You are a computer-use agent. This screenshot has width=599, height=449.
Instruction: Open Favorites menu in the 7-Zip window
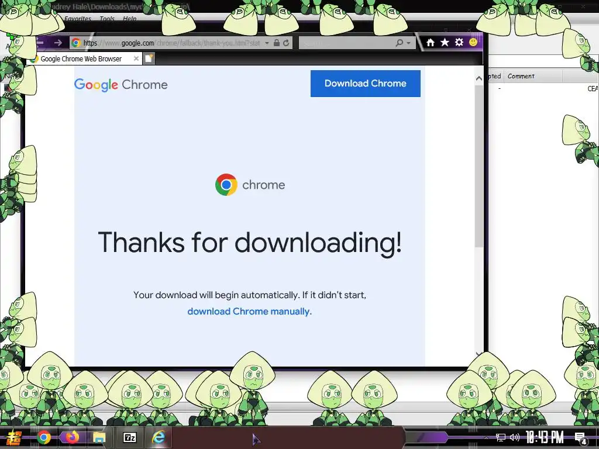pos(78,19)
